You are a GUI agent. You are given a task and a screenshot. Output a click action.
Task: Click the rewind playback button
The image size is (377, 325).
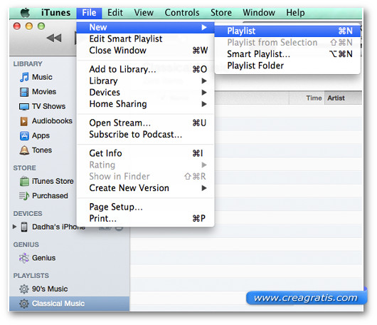pos(54,38)
